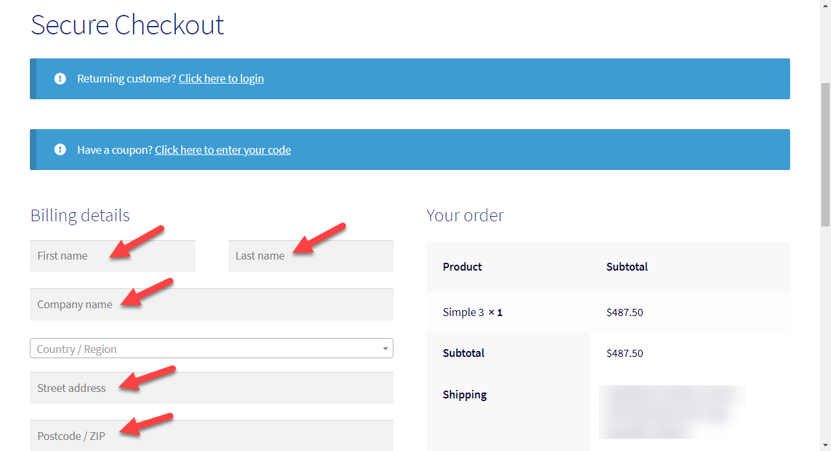The image size is (831, 451).
Task: Select the Postcode / ZIP field
Action: [x=212, y=435]
